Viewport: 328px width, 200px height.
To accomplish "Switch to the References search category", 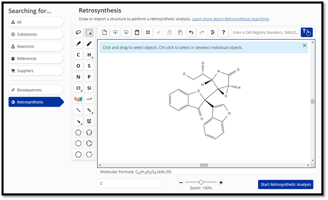I will tap(36, 59).
